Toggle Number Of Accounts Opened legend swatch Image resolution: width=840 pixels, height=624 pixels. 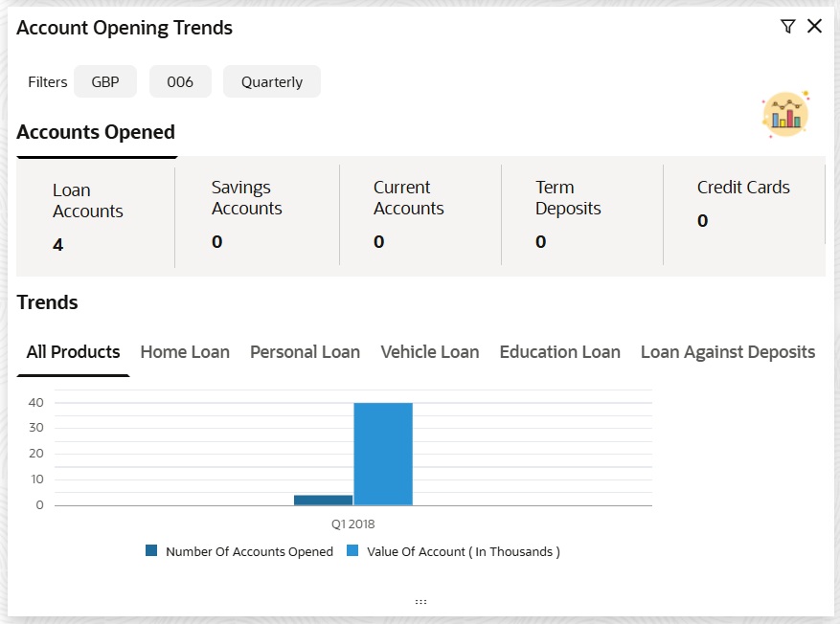(x=151, y=551)
